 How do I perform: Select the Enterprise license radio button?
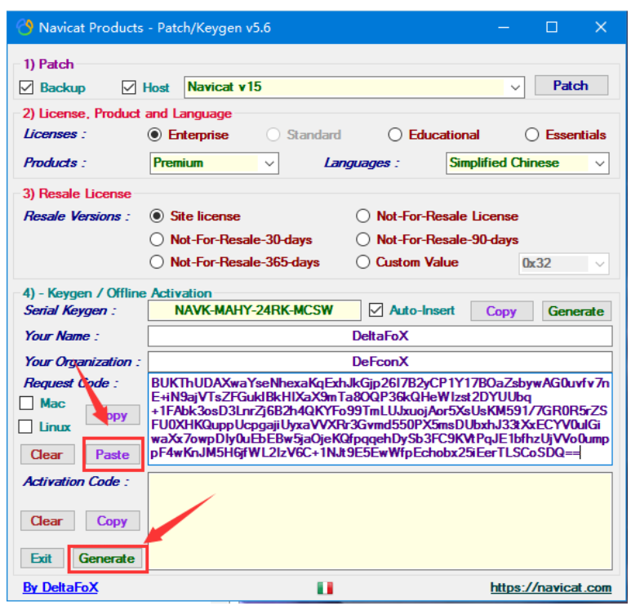pyautogui.click(x=154, y=135)
